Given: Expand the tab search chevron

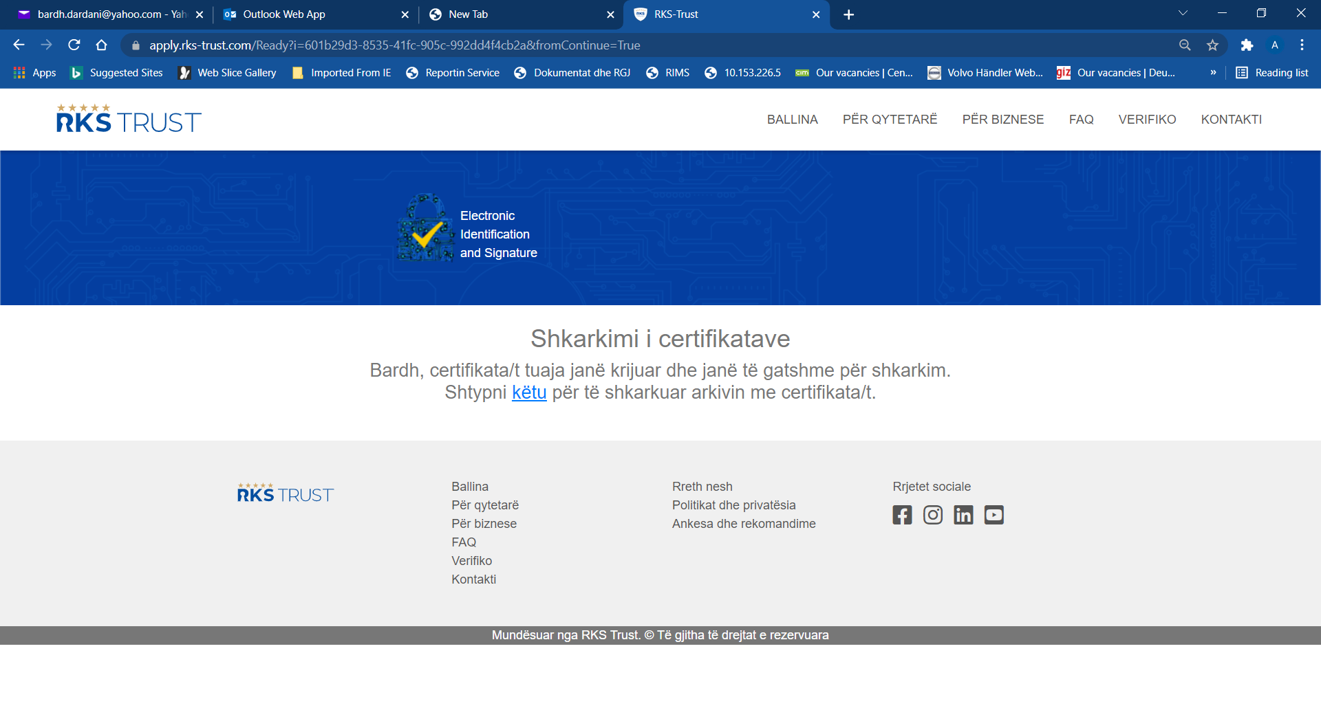Looking at the screenshot, I should coord(1183,13).
